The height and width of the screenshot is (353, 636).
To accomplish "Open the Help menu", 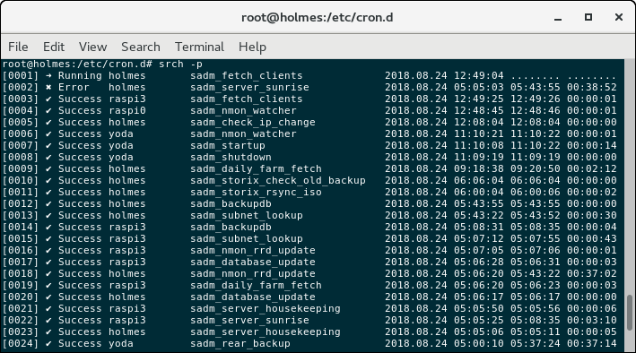I will 252,47.
